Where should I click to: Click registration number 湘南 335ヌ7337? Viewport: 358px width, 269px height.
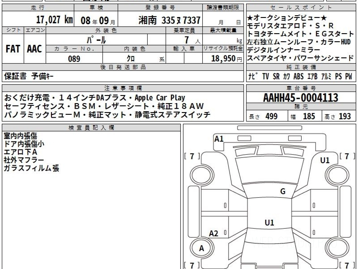coord(169,20)
